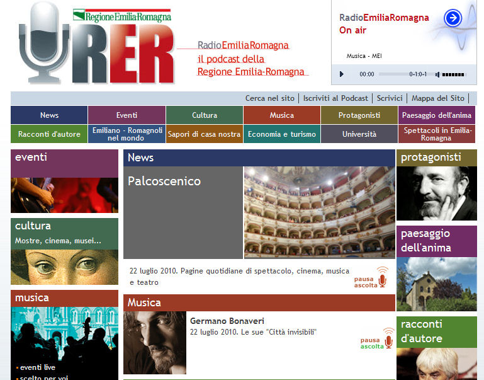
Task: Click the eventi guitar concert image
Action: coord(65,195)
